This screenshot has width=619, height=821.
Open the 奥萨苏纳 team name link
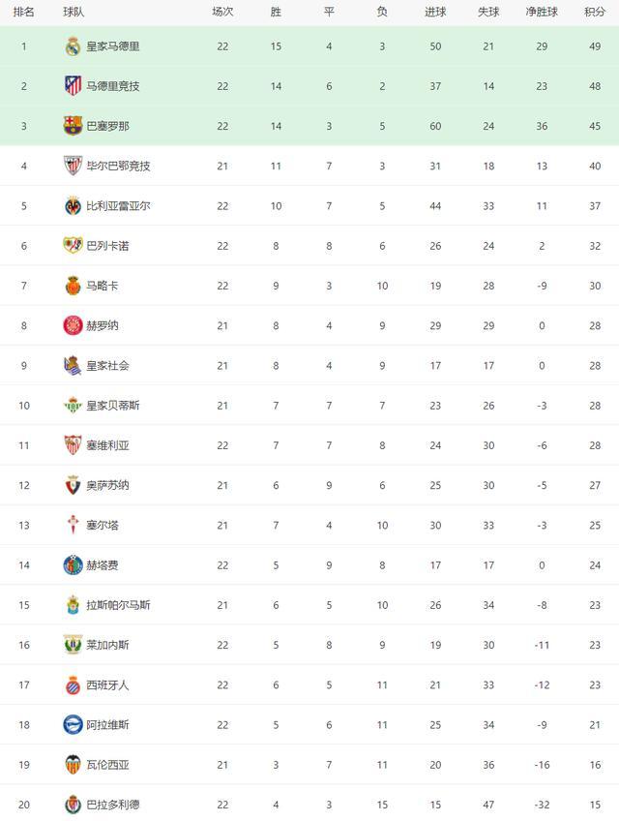107,485
